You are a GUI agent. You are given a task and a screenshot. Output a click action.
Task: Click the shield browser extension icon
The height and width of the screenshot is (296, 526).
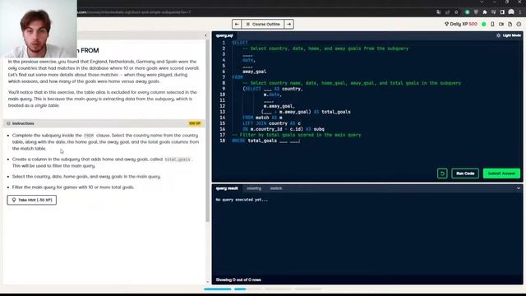pos(476,12)
